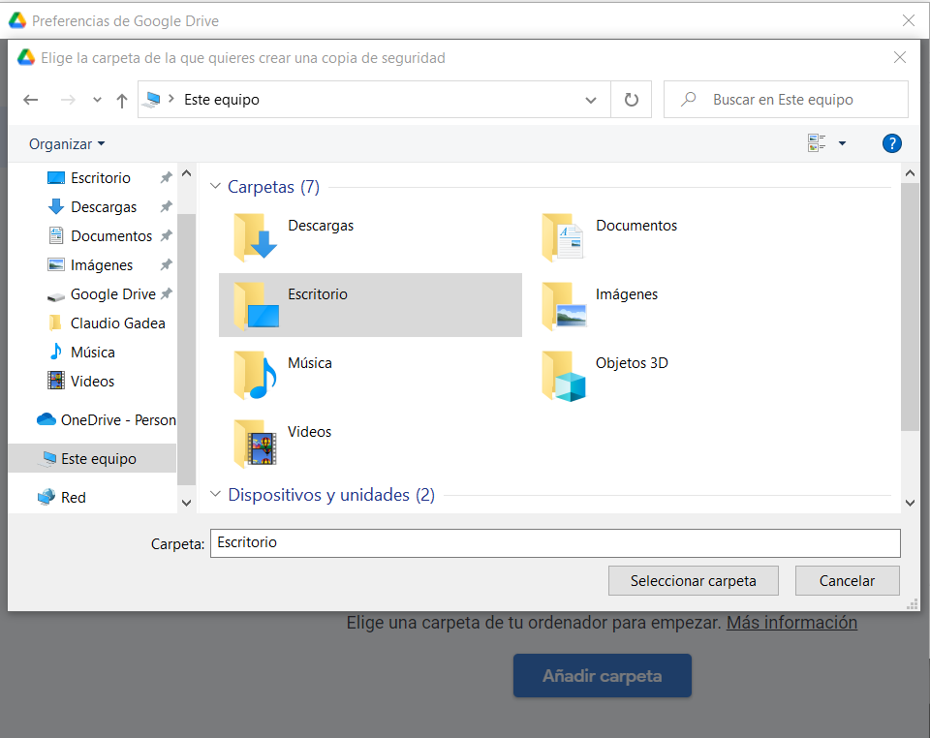Select Imágenes in the sidebar
This screenshot has width=930, height=738.
click(x=102, y=265)
